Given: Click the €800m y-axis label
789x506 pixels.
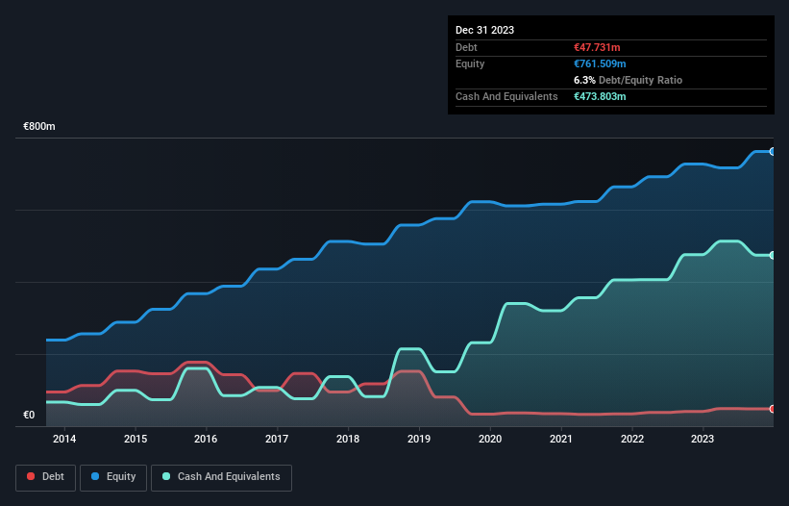Looking at the screenshot, I should click(x=39, y=127).
